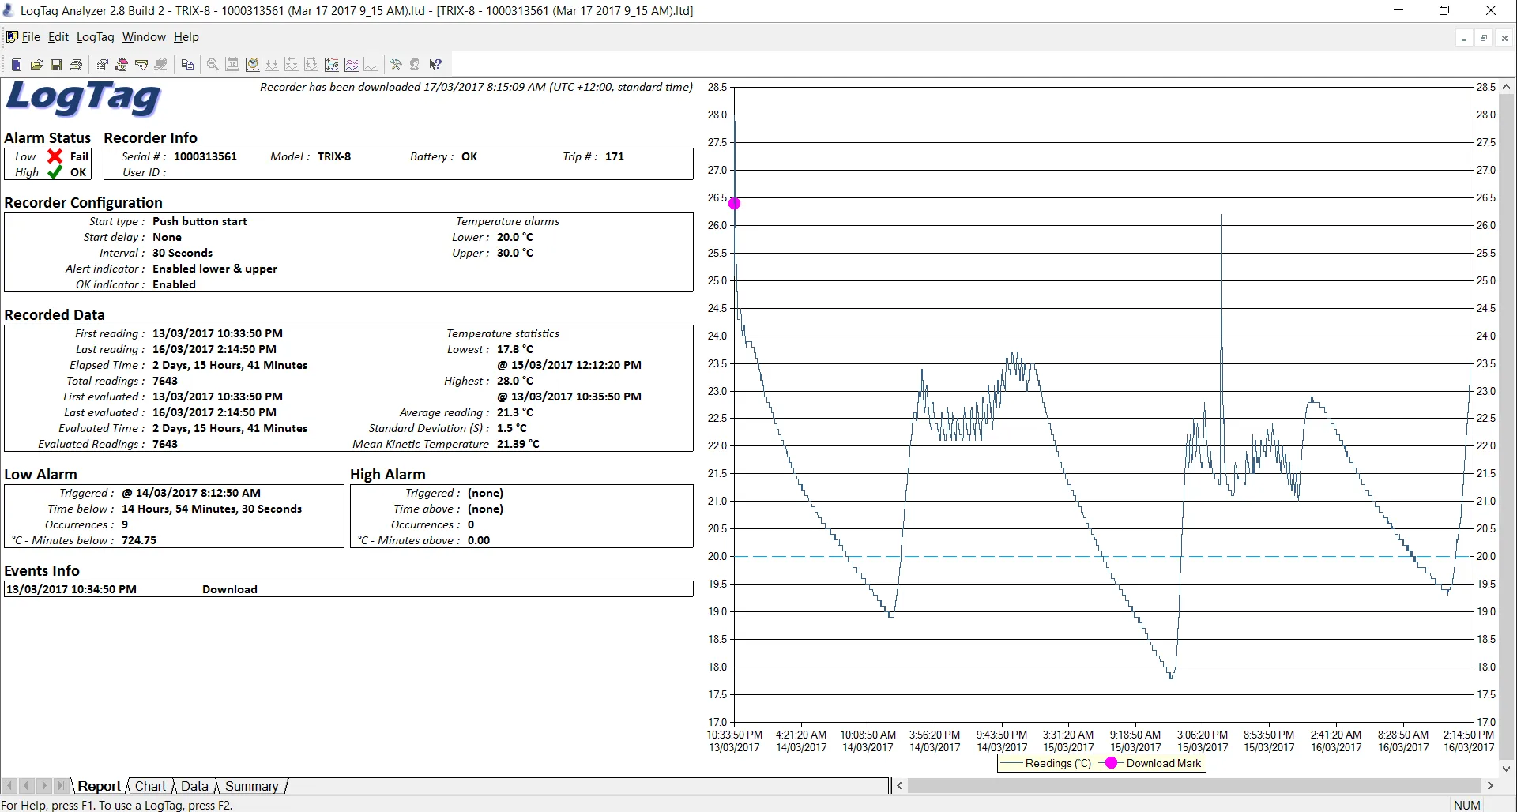The height and width of the screenshot is (812, 1517).
Task: Open the Help menu
Action: pyautogui.click(x=186, y=37)
